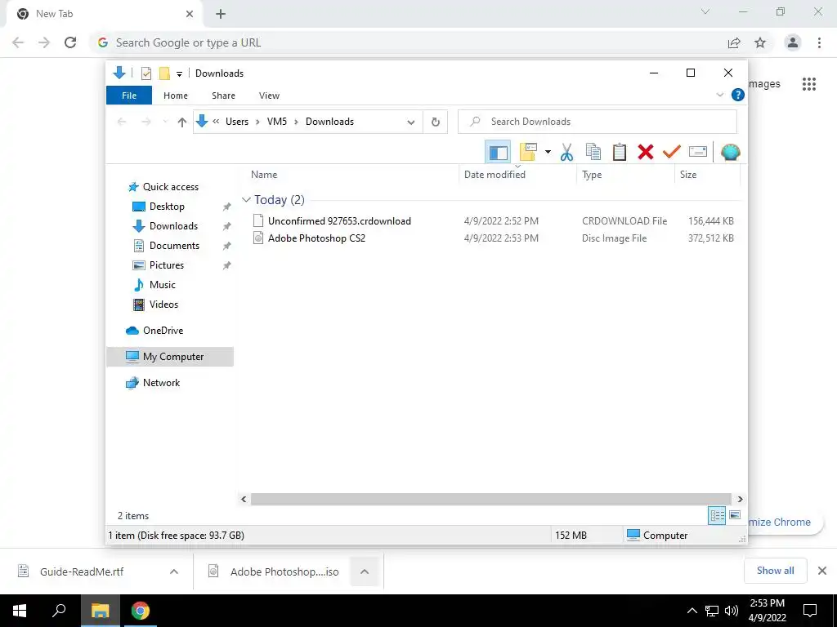Screen dimensions: 837x627
Task: Click the Cut scissors icon
Action: coord(567,153)
